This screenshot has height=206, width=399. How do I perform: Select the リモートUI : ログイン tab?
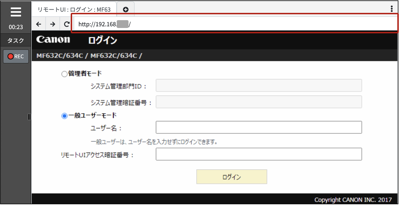pyautogui.click(x=74, y=9)
